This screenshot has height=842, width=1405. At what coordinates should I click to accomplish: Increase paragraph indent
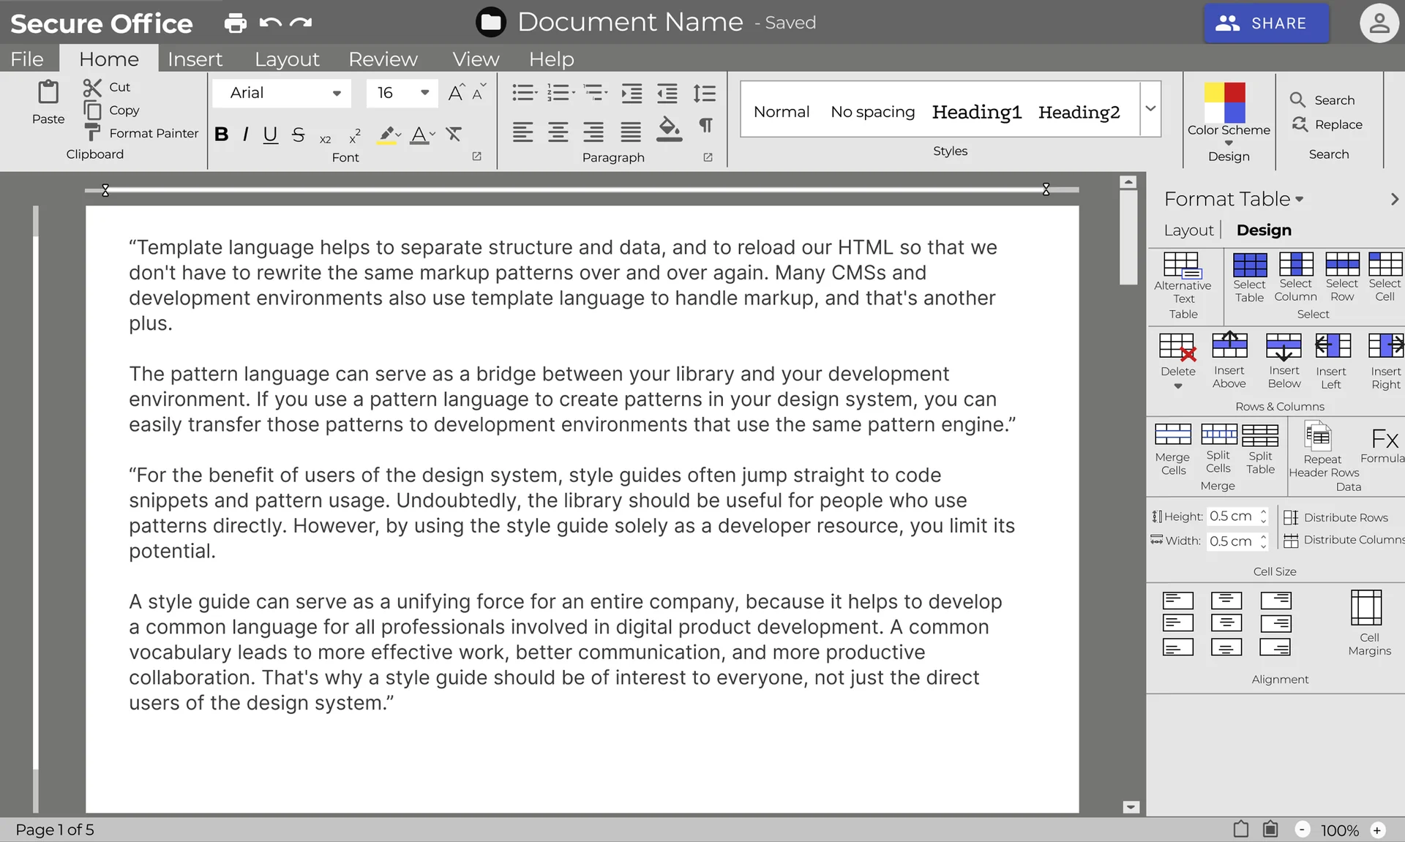tap(632, 93)
